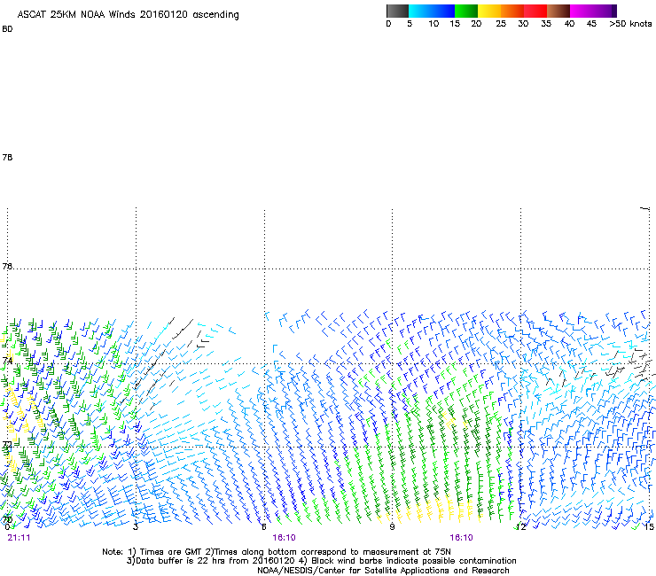Click the latitude axis label "70"
This screenshot has height=576, width=656.
point(7,519)
